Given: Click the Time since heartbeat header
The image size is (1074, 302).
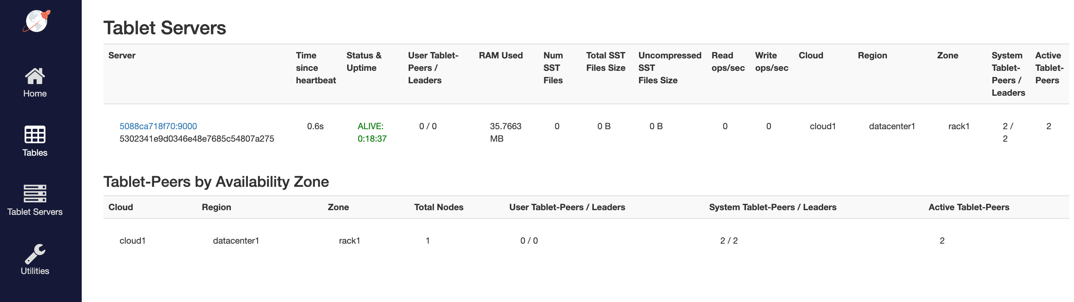Looking at the screenshot, I should (316, 68).
